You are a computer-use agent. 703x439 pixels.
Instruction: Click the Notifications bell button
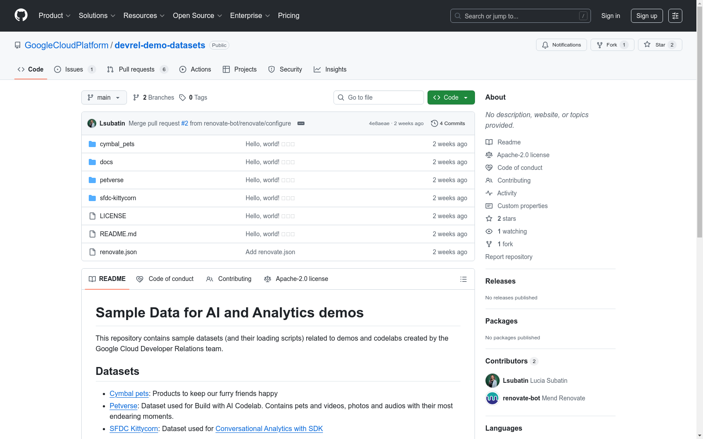pyautogui.click(x=561, y=45)
